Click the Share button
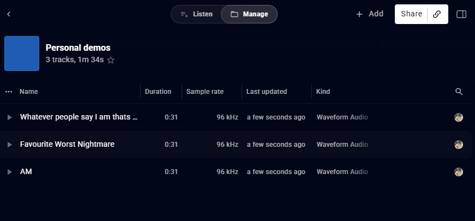This screenshot has height=221, width=475. tap(411, 14)
